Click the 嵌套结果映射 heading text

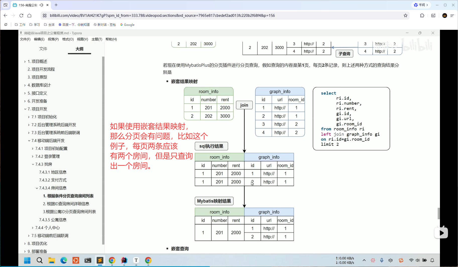(x=184, y=81)
